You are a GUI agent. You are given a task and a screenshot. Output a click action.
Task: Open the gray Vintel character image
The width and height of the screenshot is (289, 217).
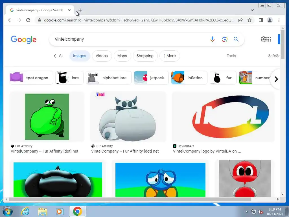tap(128, 117)
